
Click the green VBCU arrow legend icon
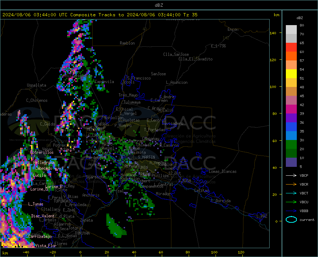[x=291, y=202]
